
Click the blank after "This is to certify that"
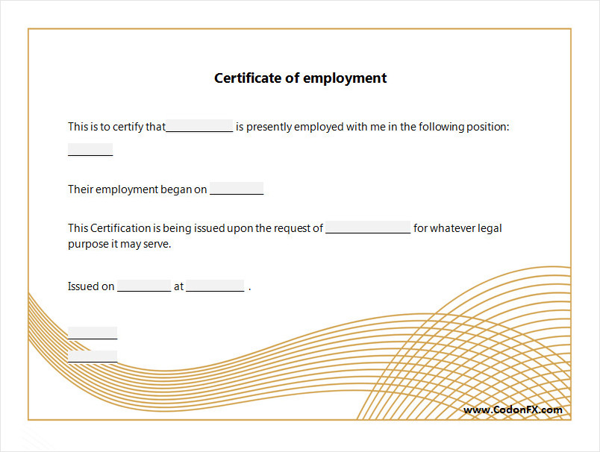(x=199, y=127)
